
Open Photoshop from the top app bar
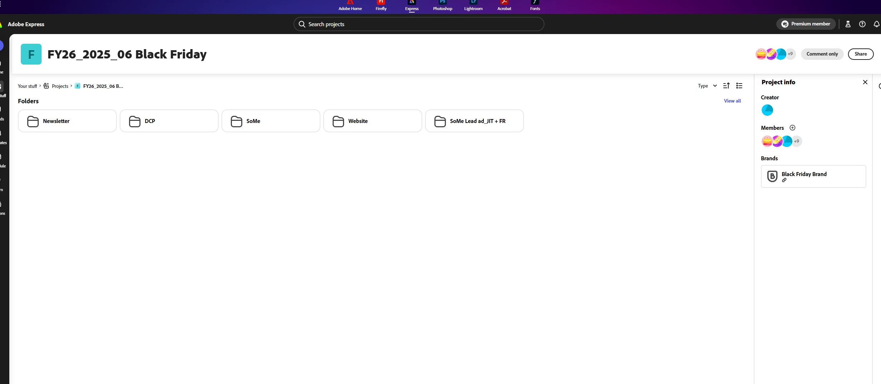click(443, 6)
